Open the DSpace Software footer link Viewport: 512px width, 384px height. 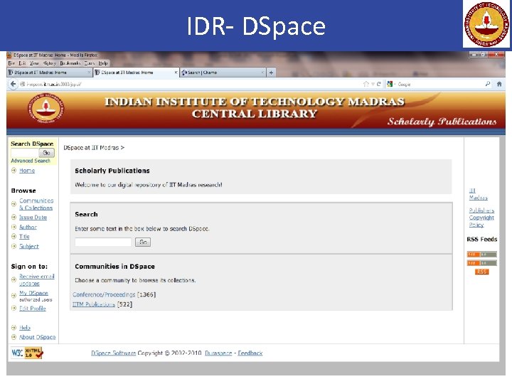(x=113, y=353)
